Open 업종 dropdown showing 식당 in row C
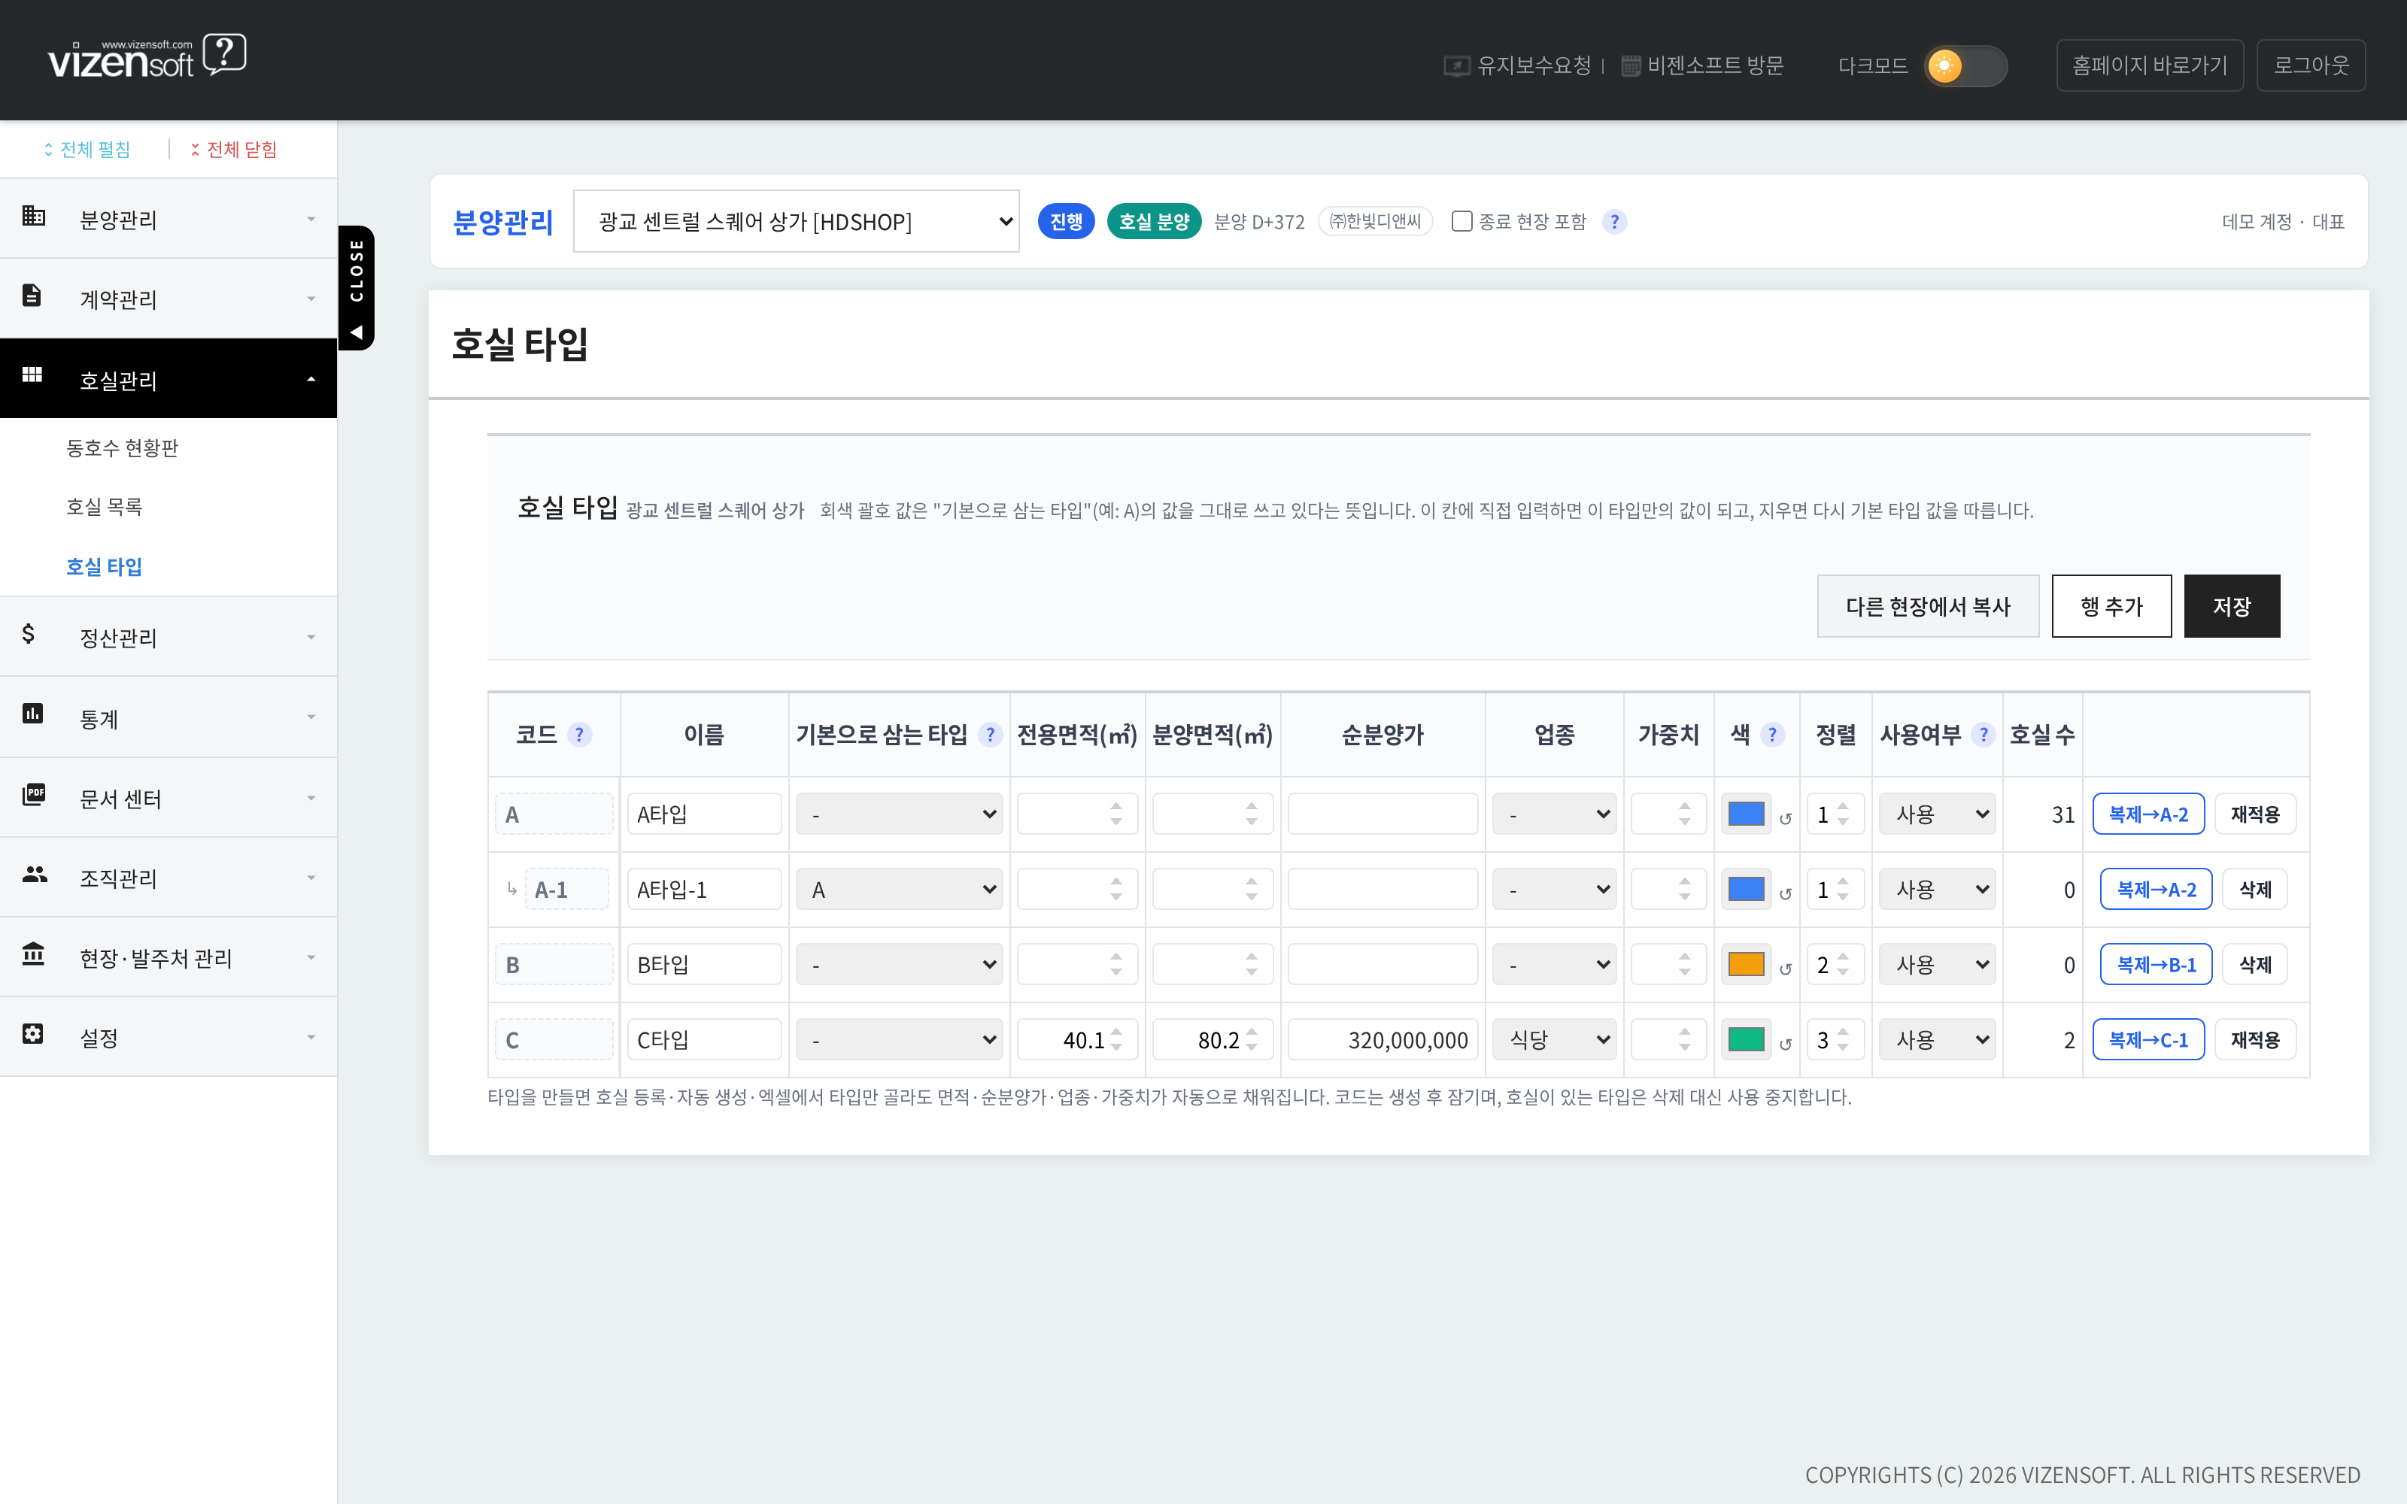 (1553, 1039)
